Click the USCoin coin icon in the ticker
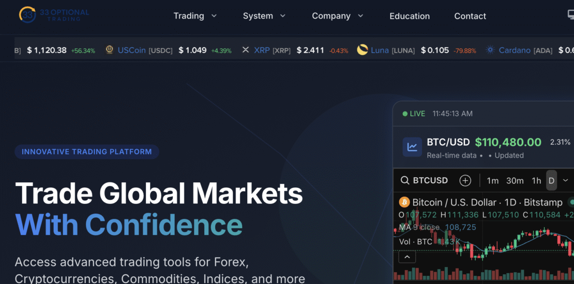 coord(110,50)
